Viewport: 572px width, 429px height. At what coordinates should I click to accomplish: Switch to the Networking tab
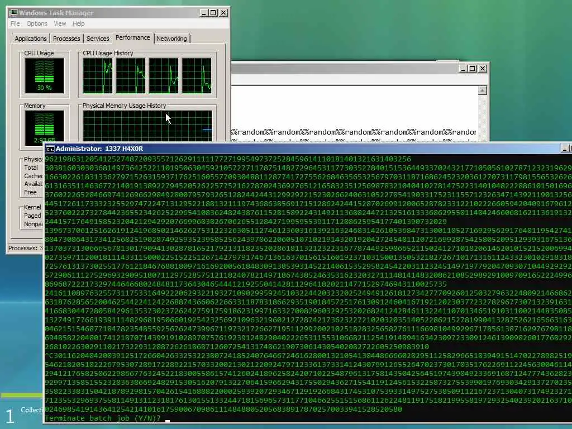(x=172, y=39)
